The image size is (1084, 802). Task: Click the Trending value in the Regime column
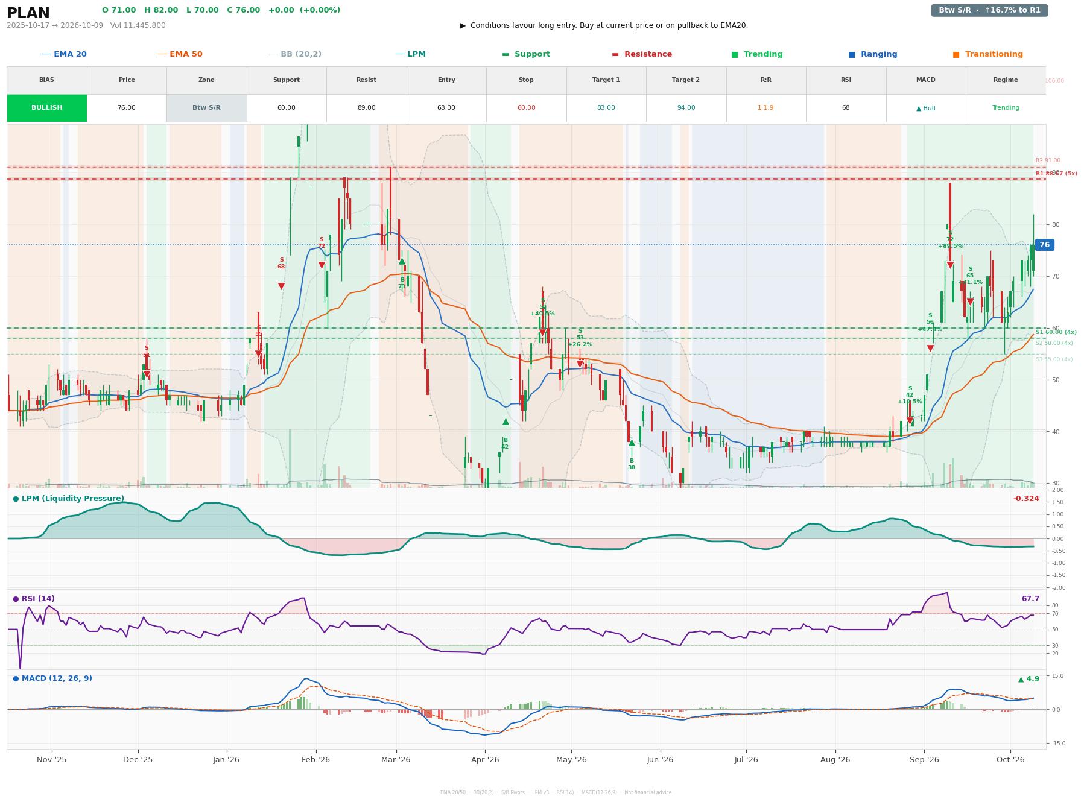(1006, 108)
